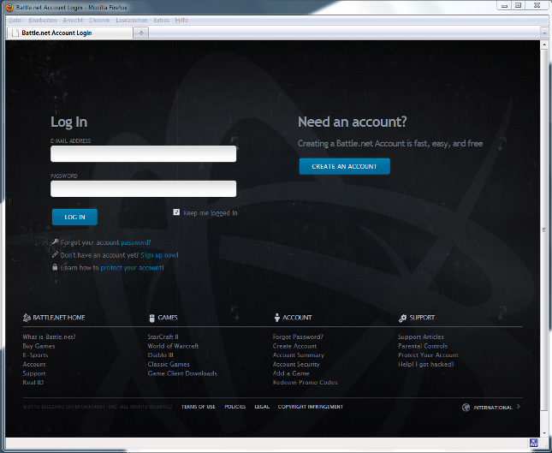The height and width of the screenshot is (453, 552).
Task: Click the page icon on Battle.net Account Login tab
Action: pos(15,33)
